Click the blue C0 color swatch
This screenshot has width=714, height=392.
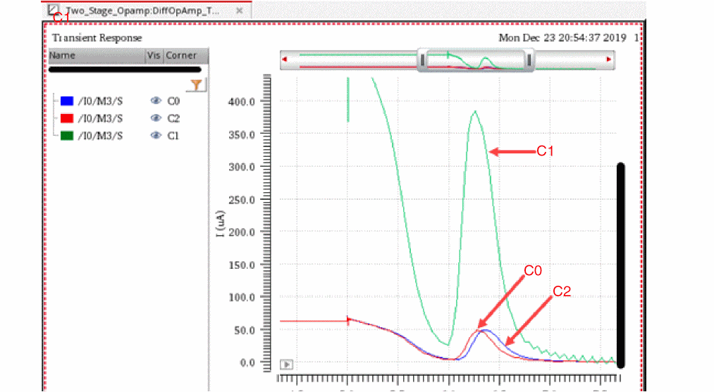tap(67, 101)
